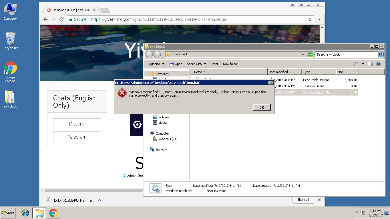This screenshot has height=219, width=390.
Task: Click the Explorer search magnifier icon
Action: click(381, 54)
